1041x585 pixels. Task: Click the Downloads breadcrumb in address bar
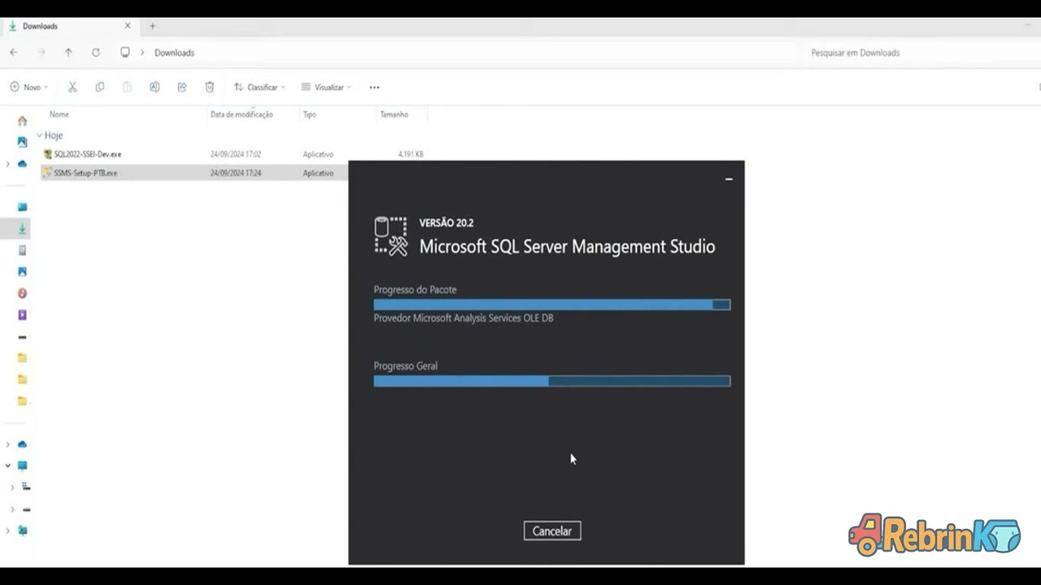(174, 53)
